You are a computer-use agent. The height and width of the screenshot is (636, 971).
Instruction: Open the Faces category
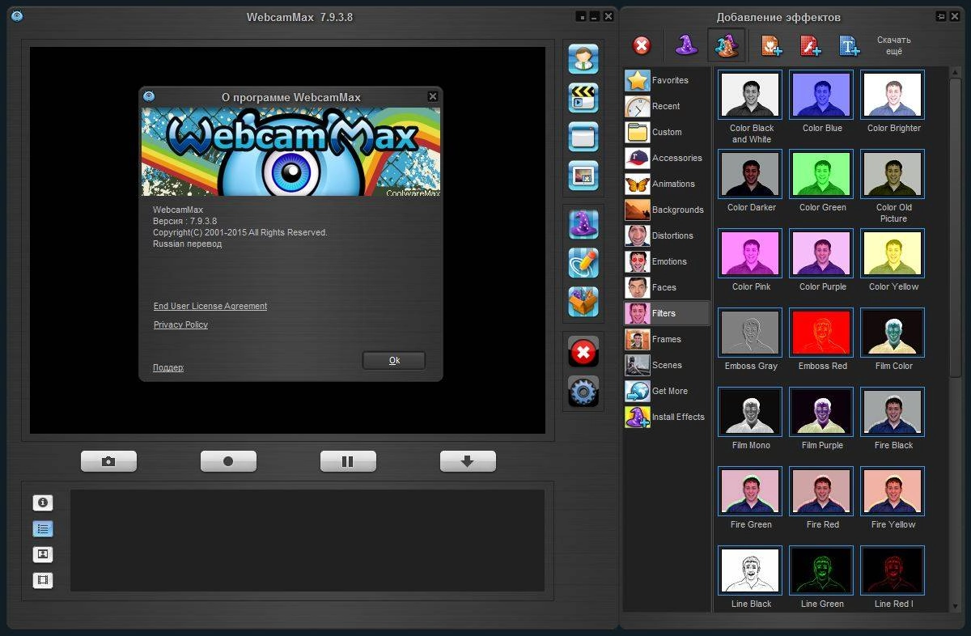pyautogui.click(x=667, y=287)
